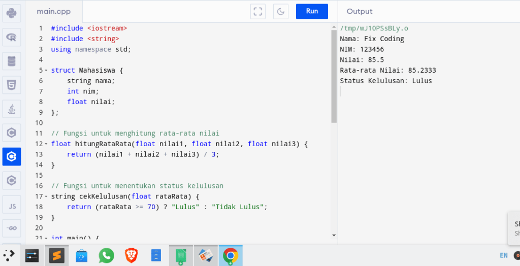Screen dimensions: 520x266
Task: Click the output line 'NIM: 123456'
Action: (362, 49)
